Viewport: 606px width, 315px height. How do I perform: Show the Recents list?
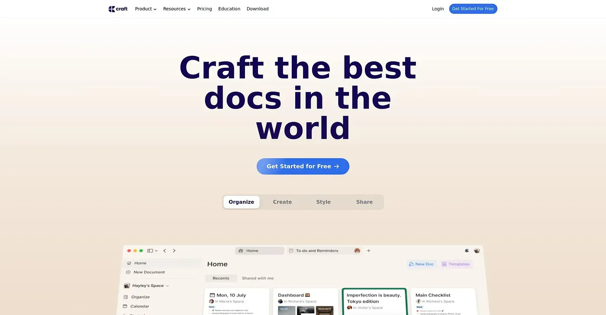tap(221, 278)
